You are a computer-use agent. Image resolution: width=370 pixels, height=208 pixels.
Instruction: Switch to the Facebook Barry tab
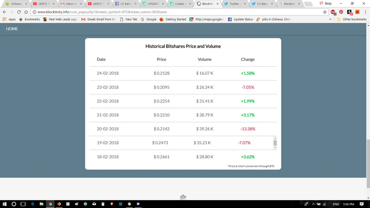click(125, 4)
